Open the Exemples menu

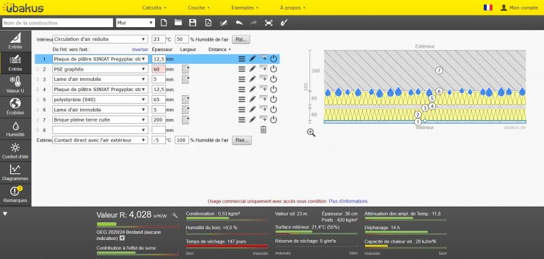coord(245,7)
